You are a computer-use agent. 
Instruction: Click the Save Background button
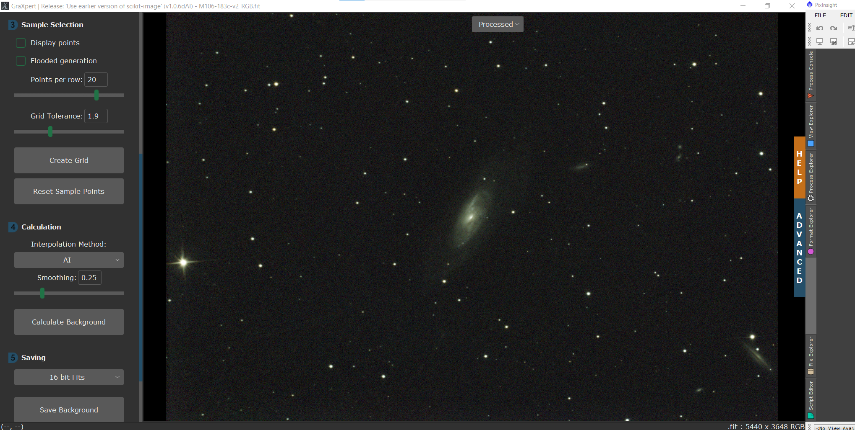[69, 409]
